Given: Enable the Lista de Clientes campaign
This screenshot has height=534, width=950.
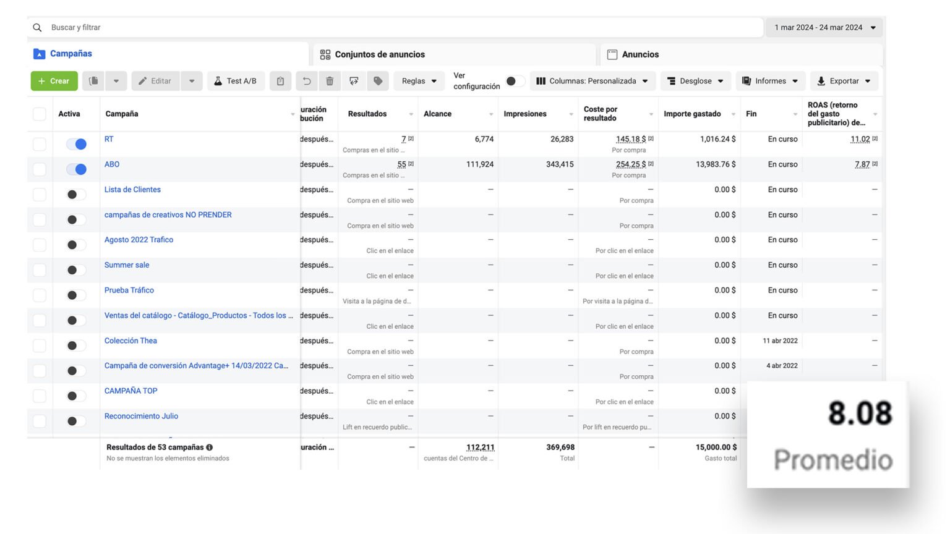Looking at the screenshot, I should pyautogui.click(x=76, y=195).
